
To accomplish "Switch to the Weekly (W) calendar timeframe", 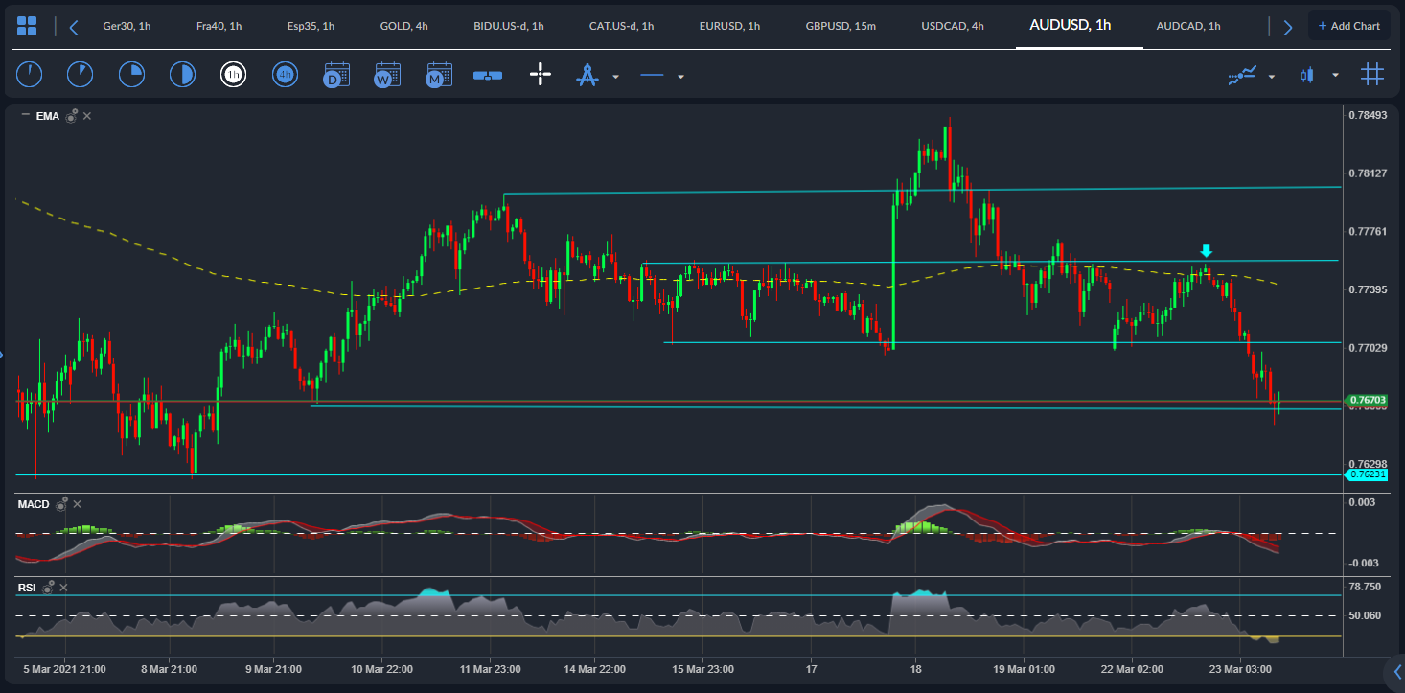I will (x=387, y=75).
